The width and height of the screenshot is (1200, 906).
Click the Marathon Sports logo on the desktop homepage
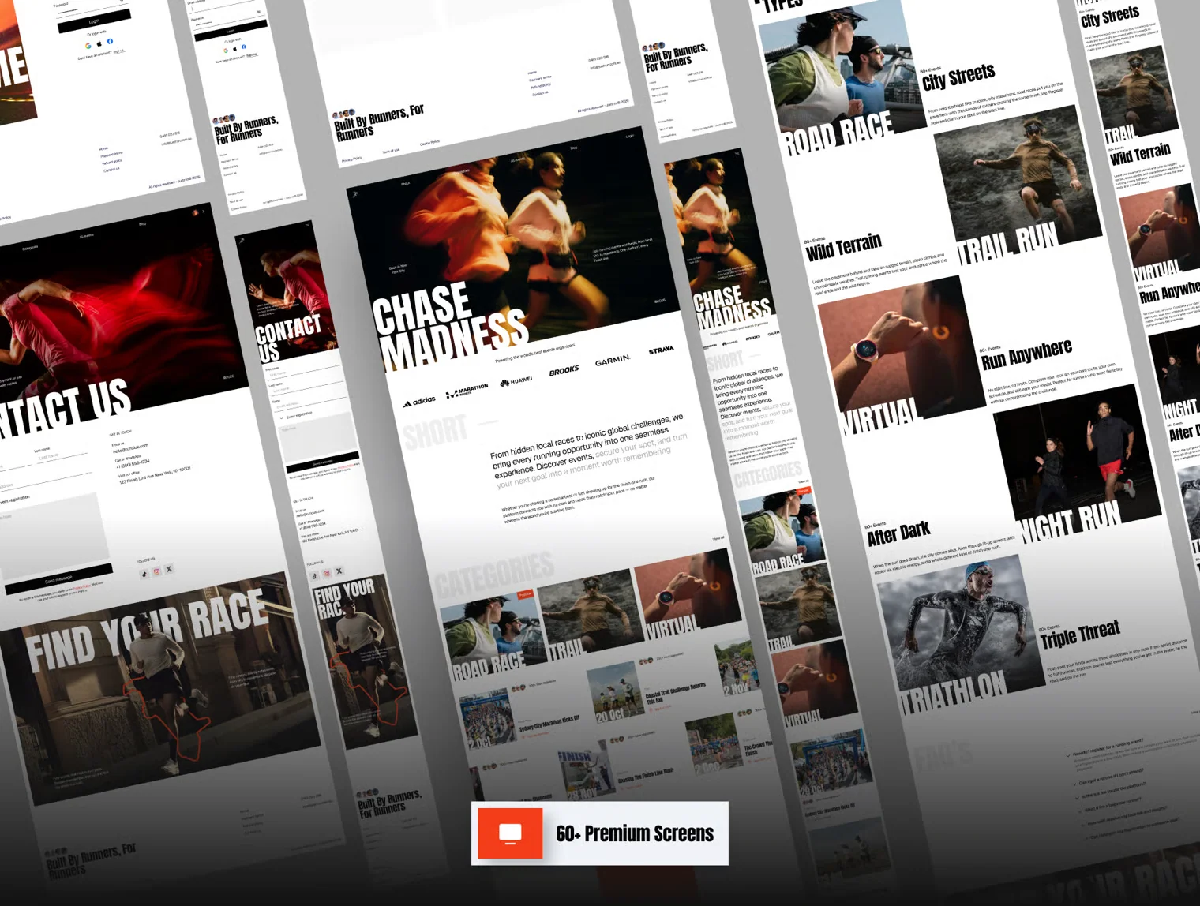467,390
